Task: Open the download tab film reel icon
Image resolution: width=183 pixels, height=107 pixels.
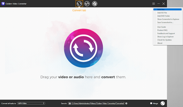Action: point(95,4)
